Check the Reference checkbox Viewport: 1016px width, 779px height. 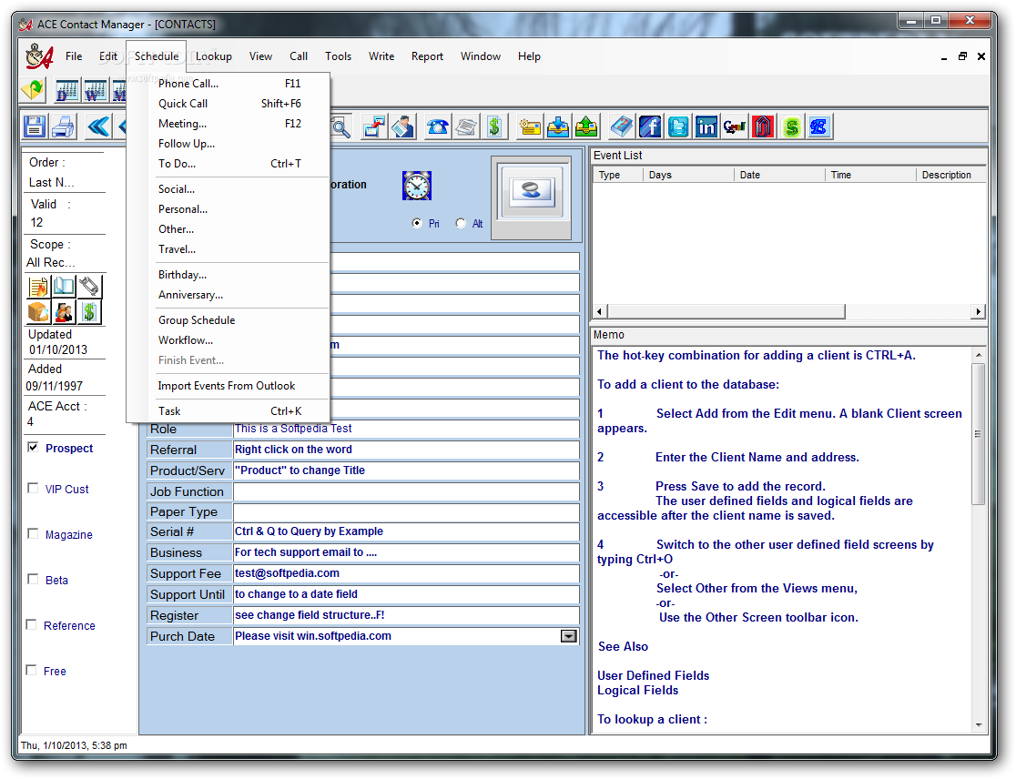(31, 624)
